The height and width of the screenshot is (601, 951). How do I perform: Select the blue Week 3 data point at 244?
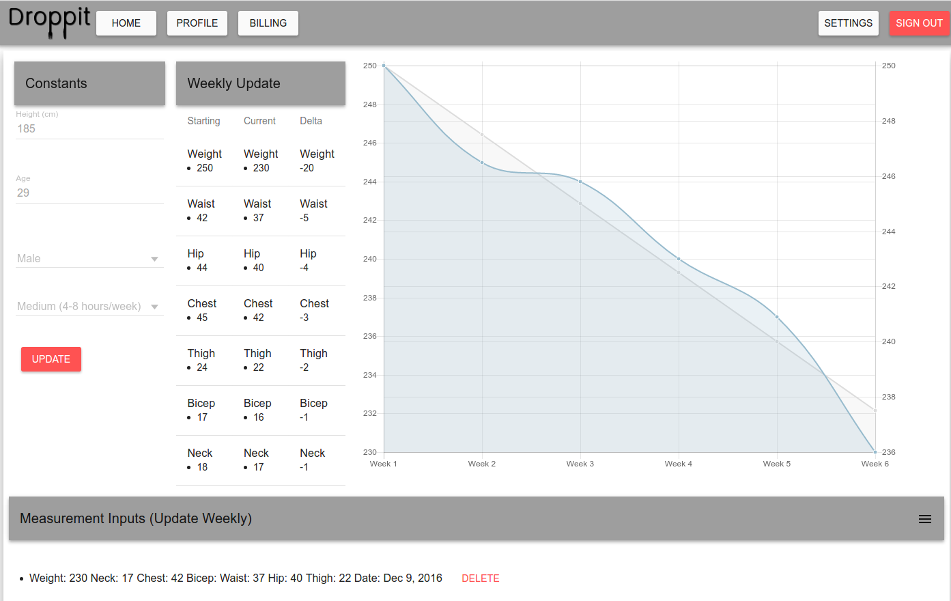[x=580, y=182]
